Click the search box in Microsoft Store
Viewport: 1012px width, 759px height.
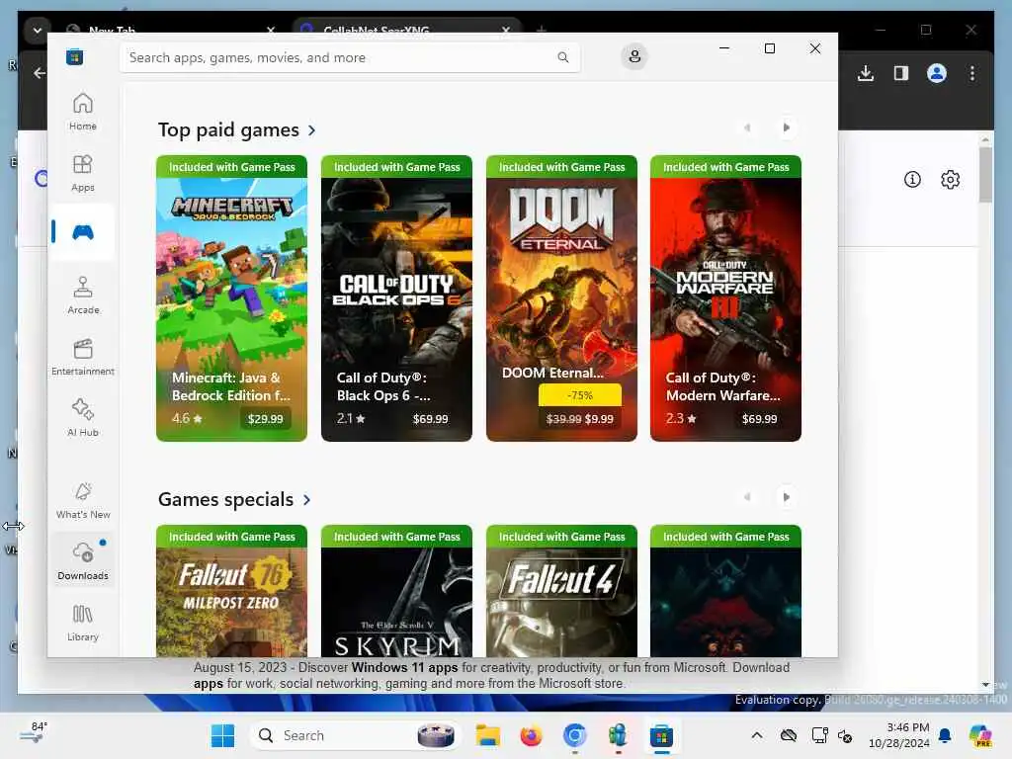(349, 57)
